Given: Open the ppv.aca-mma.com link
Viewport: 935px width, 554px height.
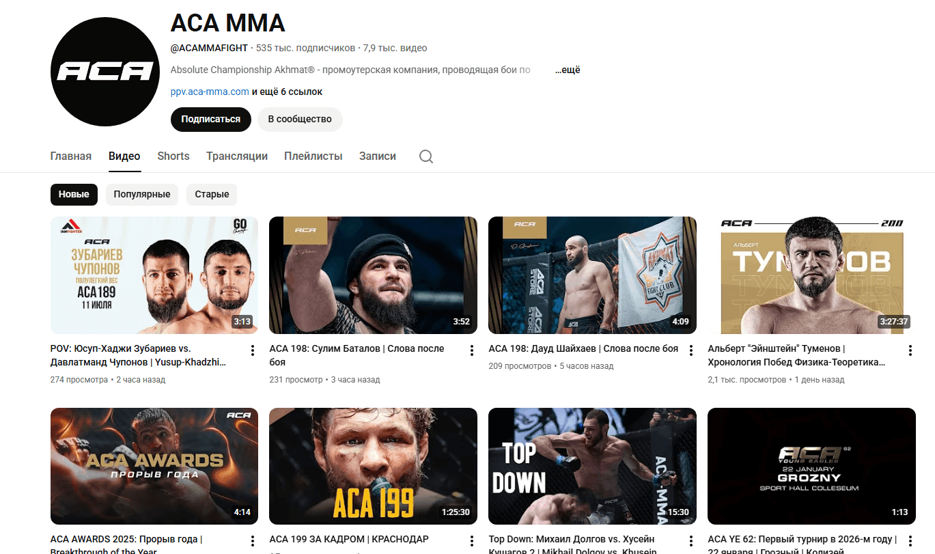Looking at the screenshot, I should coord(208,91).
